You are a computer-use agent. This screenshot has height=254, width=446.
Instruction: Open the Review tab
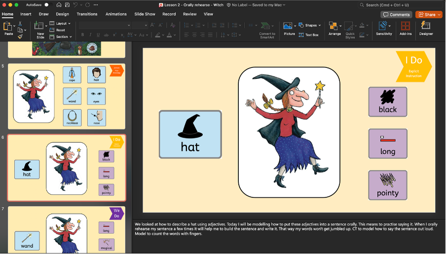tap(190, 14)
